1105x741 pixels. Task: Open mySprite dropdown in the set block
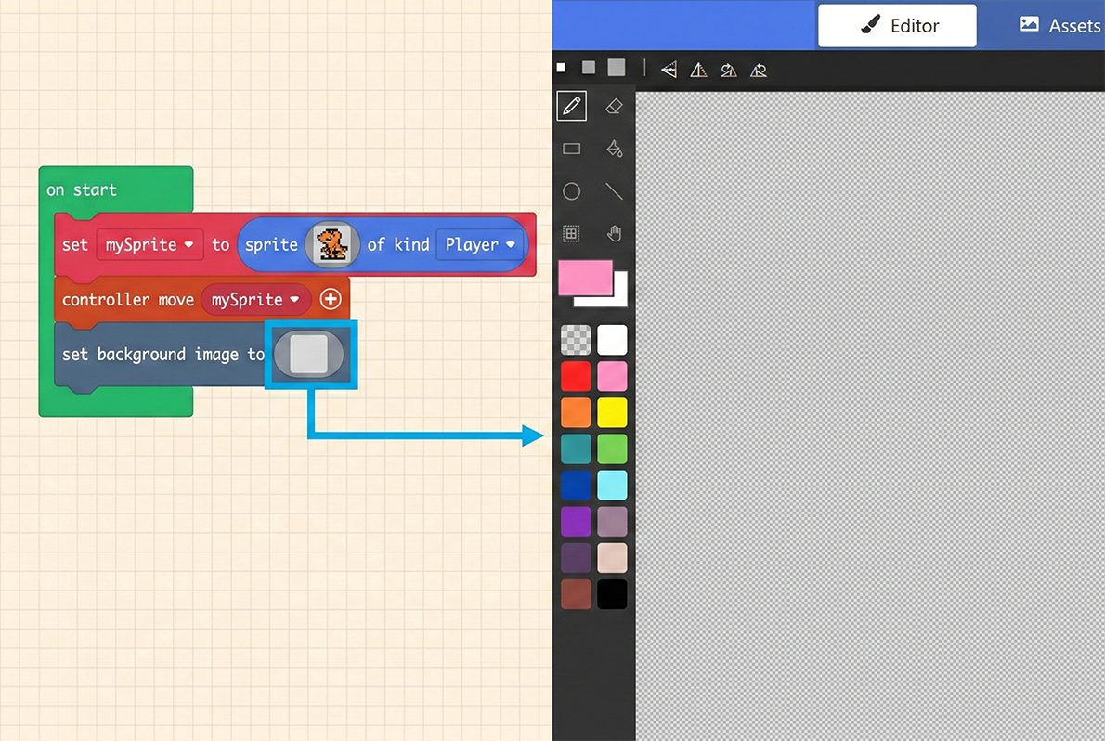click(149, 245)
